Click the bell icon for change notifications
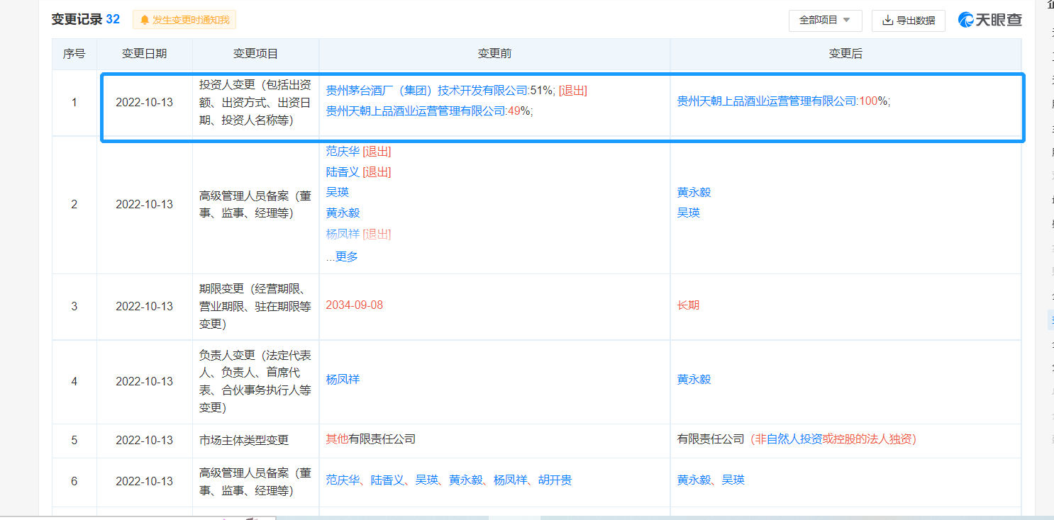1054x520 pixels. (145, 20)
